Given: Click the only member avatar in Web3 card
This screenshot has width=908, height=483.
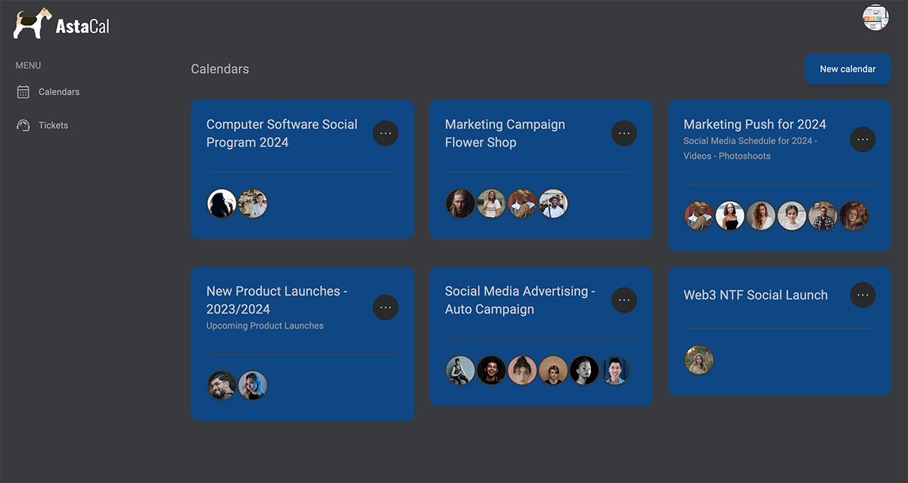Looking at the screenshot, I should click(699, 361).
